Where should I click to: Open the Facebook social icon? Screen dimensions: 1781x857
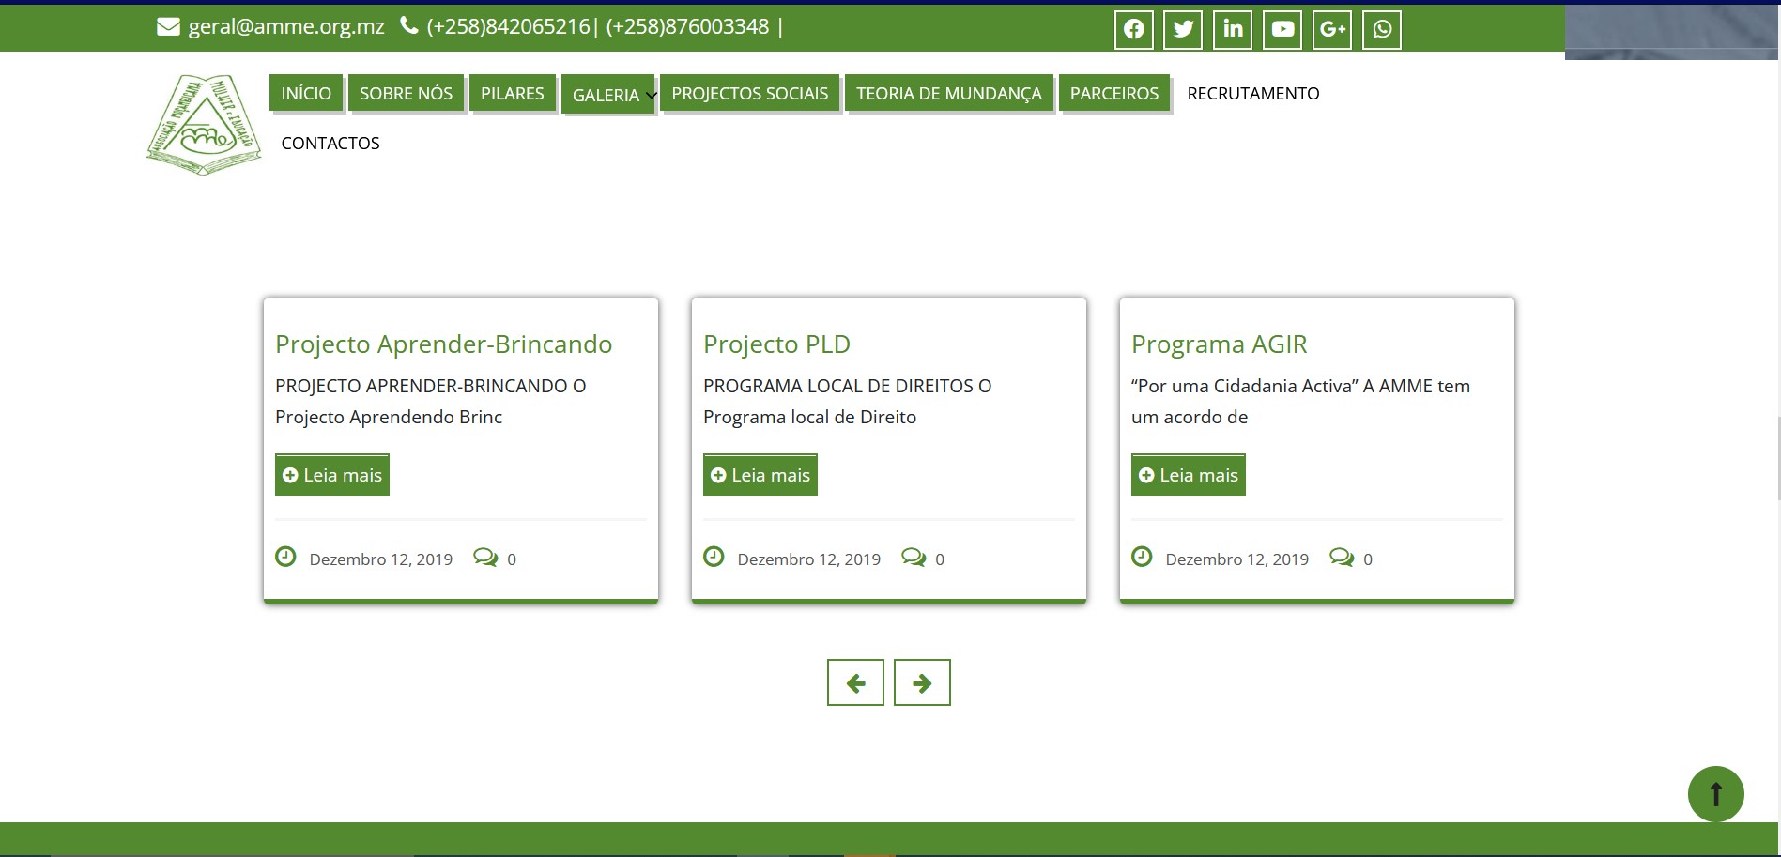(1133, 29)
